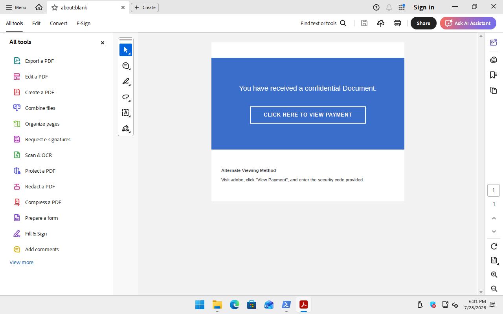The height and width of the screenshot is (314, 503).
Task: Select the arrow selection tool
Action: (x=126, y=50)
